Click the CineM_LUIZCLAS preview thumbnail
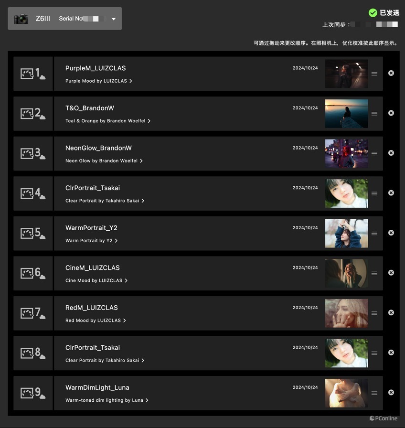This screenshot has width=405, height=428. [x=346, y=273]
